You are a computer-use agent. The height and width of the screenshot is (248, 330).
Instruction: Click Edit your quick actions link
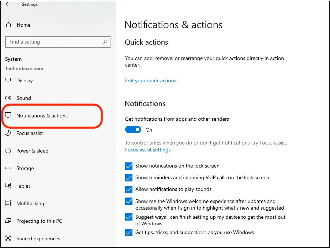click(150, 80)
